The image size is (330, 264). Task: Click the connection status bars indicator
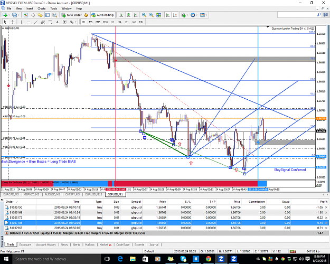(293, 251)
